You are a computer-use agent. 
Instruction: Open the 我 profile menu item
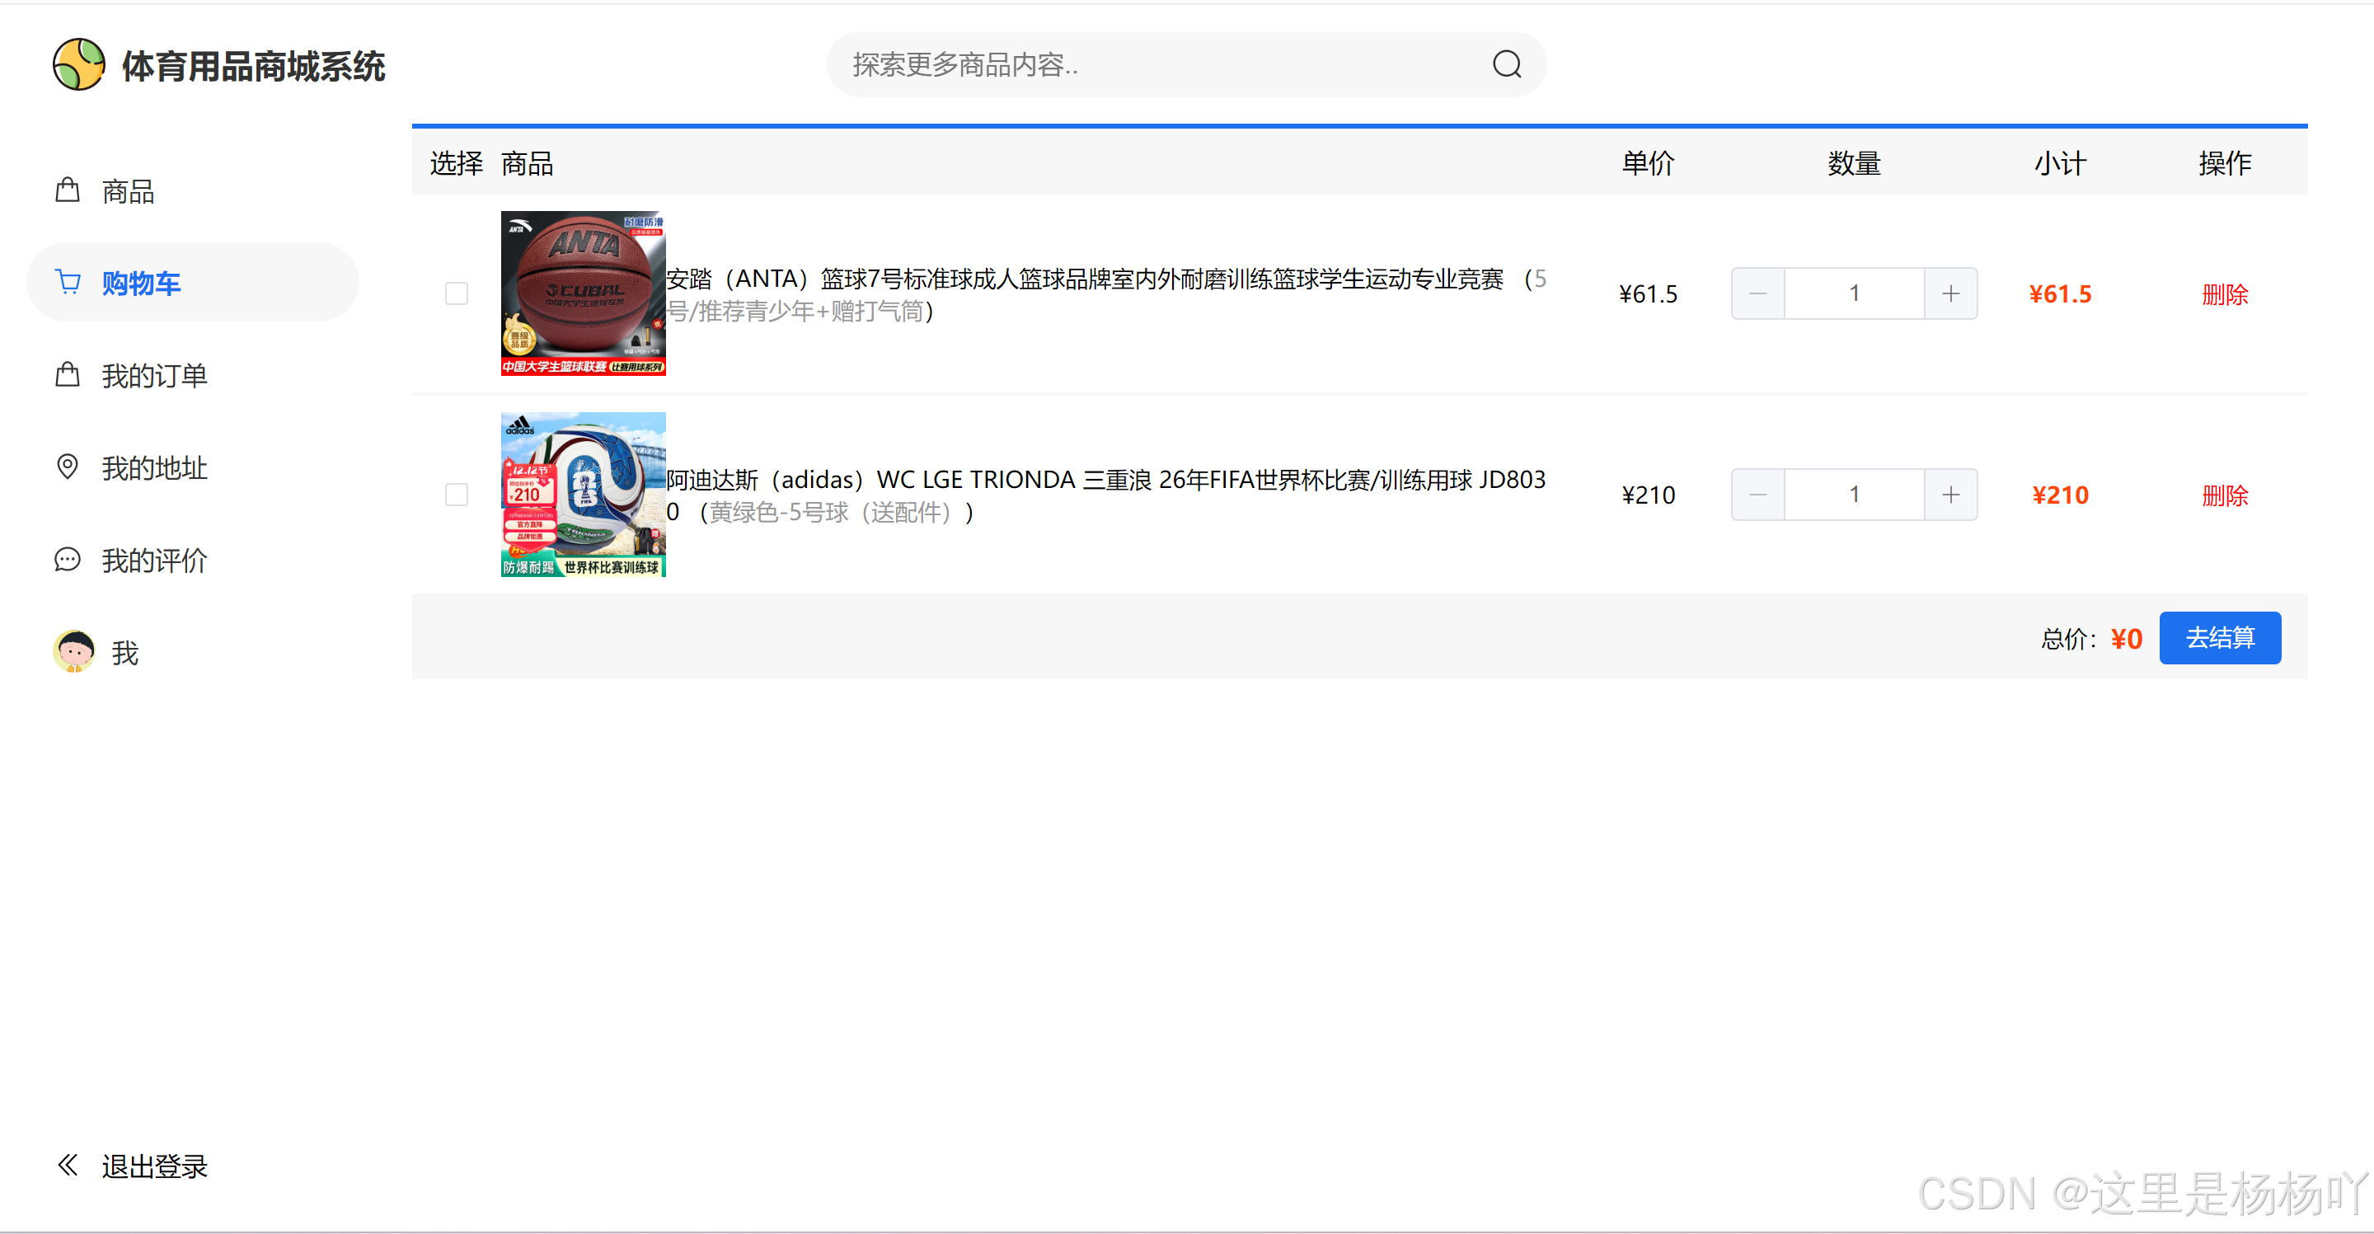(x=193, y=653)
